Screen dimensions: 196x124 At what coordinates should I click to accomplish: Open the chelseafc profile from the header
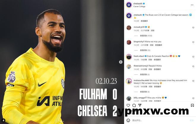(138, 4)
